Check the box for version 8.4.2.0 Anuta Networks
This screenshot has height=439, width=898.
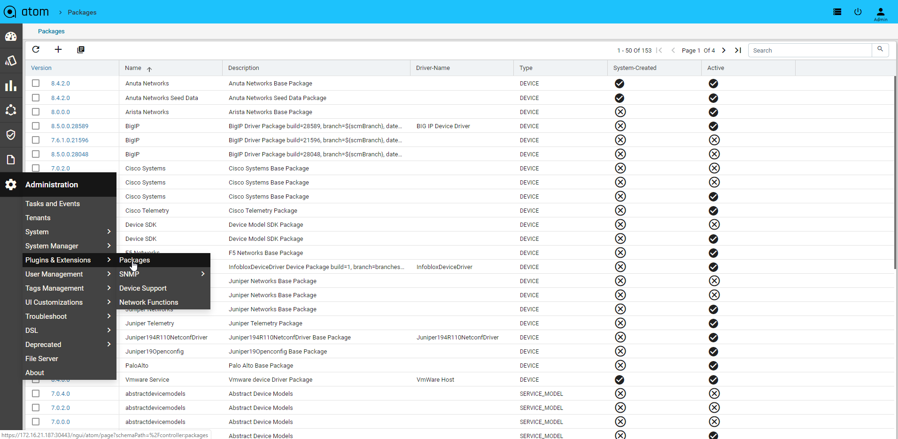(36, 83)
